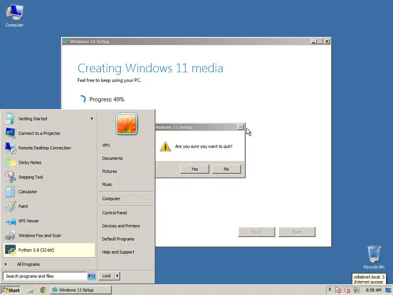This screenshot has height=295, width=393.
Task: Click the Action Center flag tray icon
Action: [338, 290]
